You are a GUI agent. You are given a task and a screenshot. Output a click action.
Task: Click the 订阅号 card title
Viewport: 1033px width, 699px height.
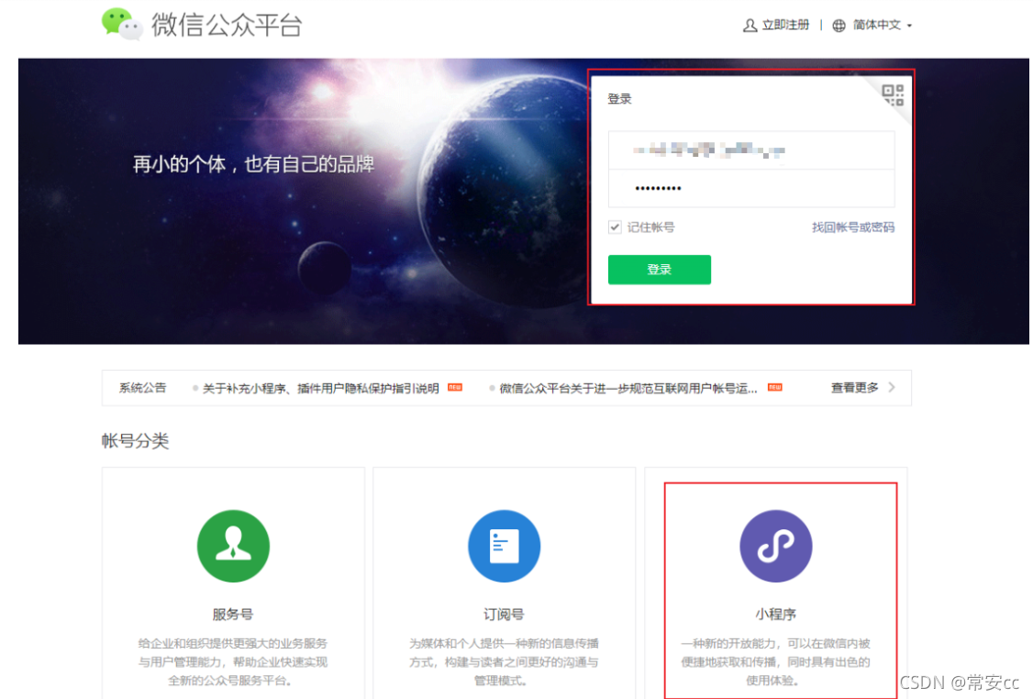[x=504, y=614]
